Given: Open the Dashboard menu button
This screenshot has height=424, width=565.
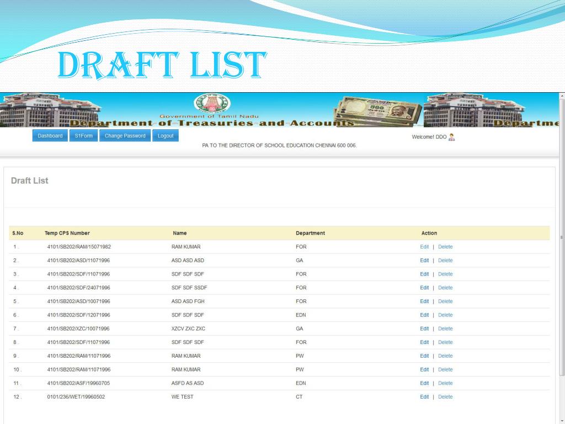Looking at the screenshot, I should point(50,136).
